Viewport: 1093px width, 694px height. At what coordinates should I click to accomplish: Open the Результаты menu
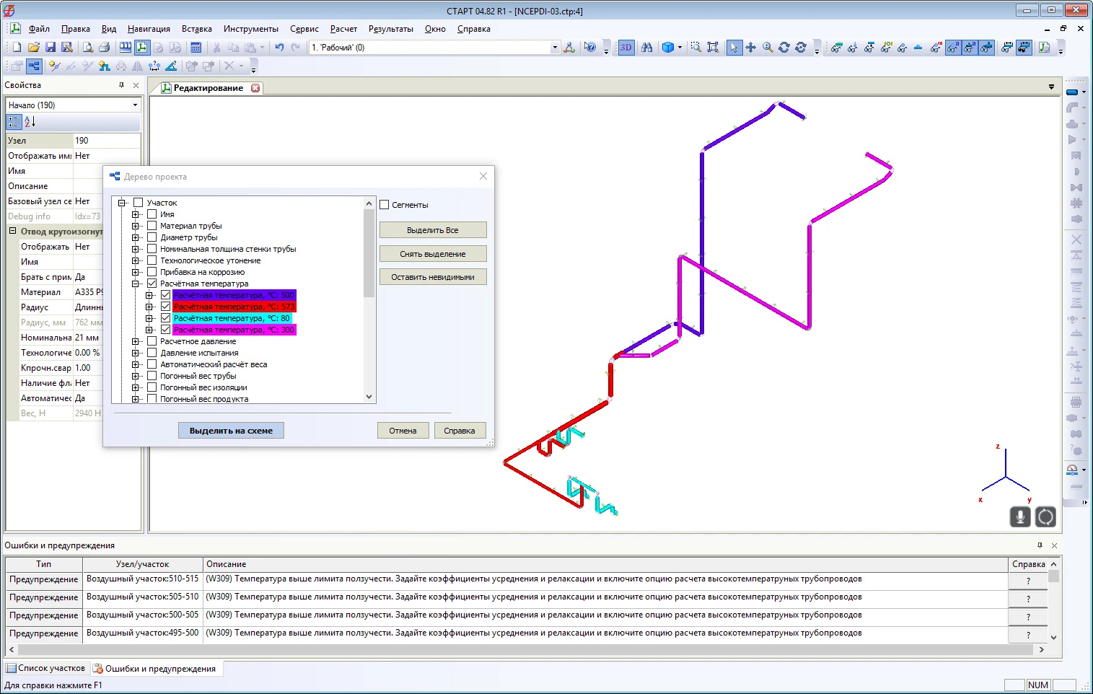point(390,29)
